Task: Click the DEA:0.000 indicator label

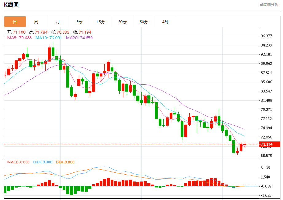Action: pos(65,162)
